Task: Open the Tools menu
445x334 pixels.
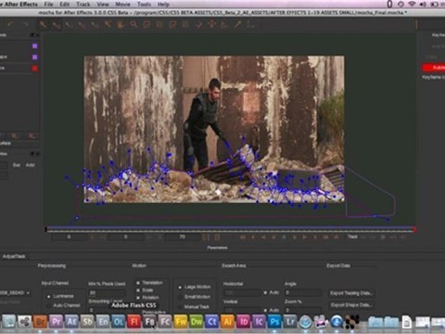Action: click(x=144, y=5)
